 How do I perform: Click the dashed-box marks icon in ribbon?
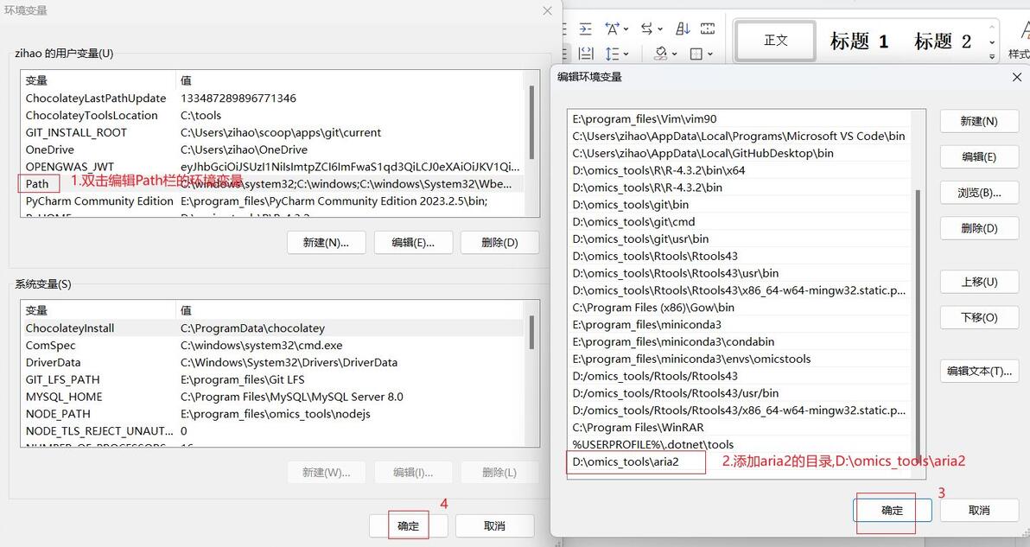click(x=708, y=29)
